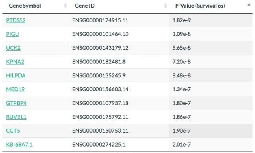Open the CCT5 gene link
The width and height of the screenshot is (255, 153).
[13, 131]
